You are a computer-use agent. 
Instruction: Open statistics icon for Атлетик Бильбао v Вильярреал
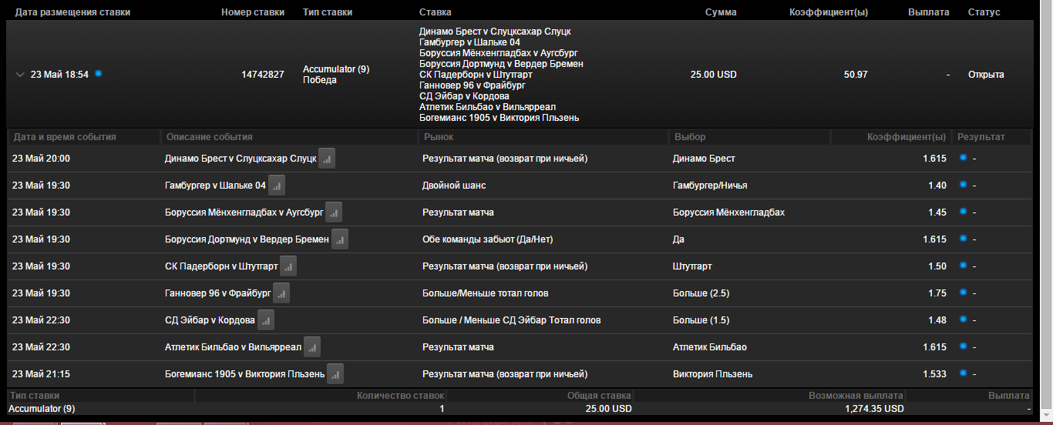tap(312, 347)
